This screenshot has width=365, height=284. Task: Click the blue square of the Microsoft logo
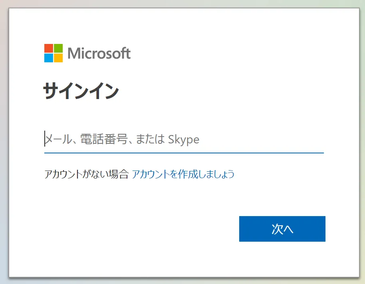pos(49,58)
